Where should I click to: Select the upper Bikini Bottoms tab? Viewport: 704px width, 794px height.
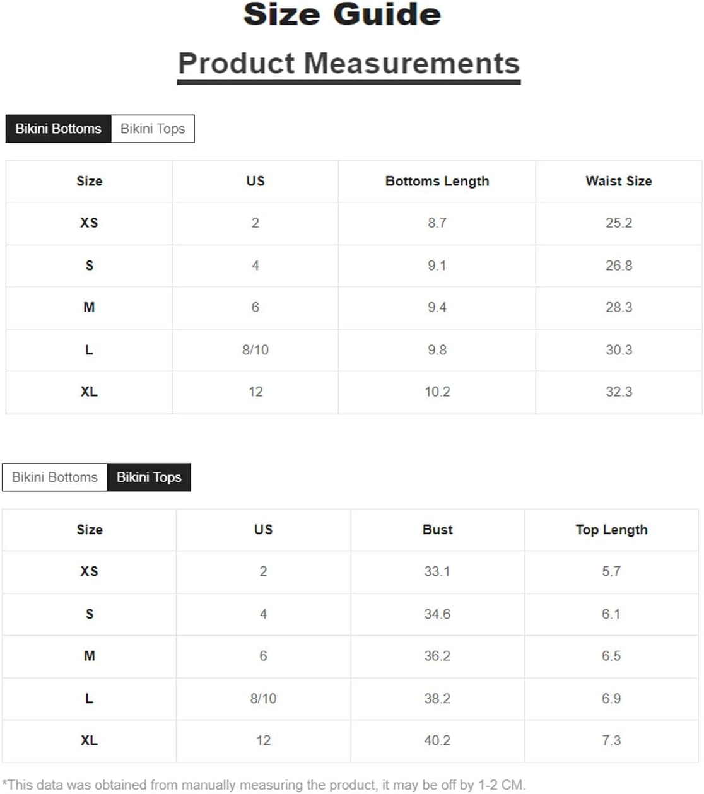pyautogui.click(x=58, y=129)
